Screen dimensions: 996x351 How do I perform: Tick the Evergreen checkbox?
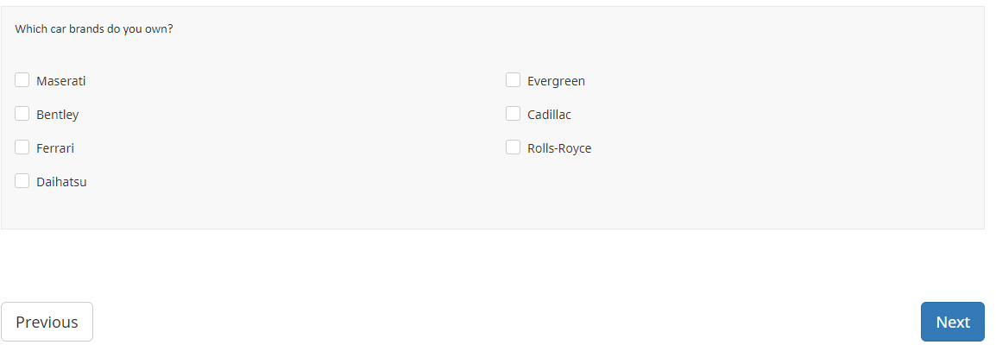coord(513,80)
